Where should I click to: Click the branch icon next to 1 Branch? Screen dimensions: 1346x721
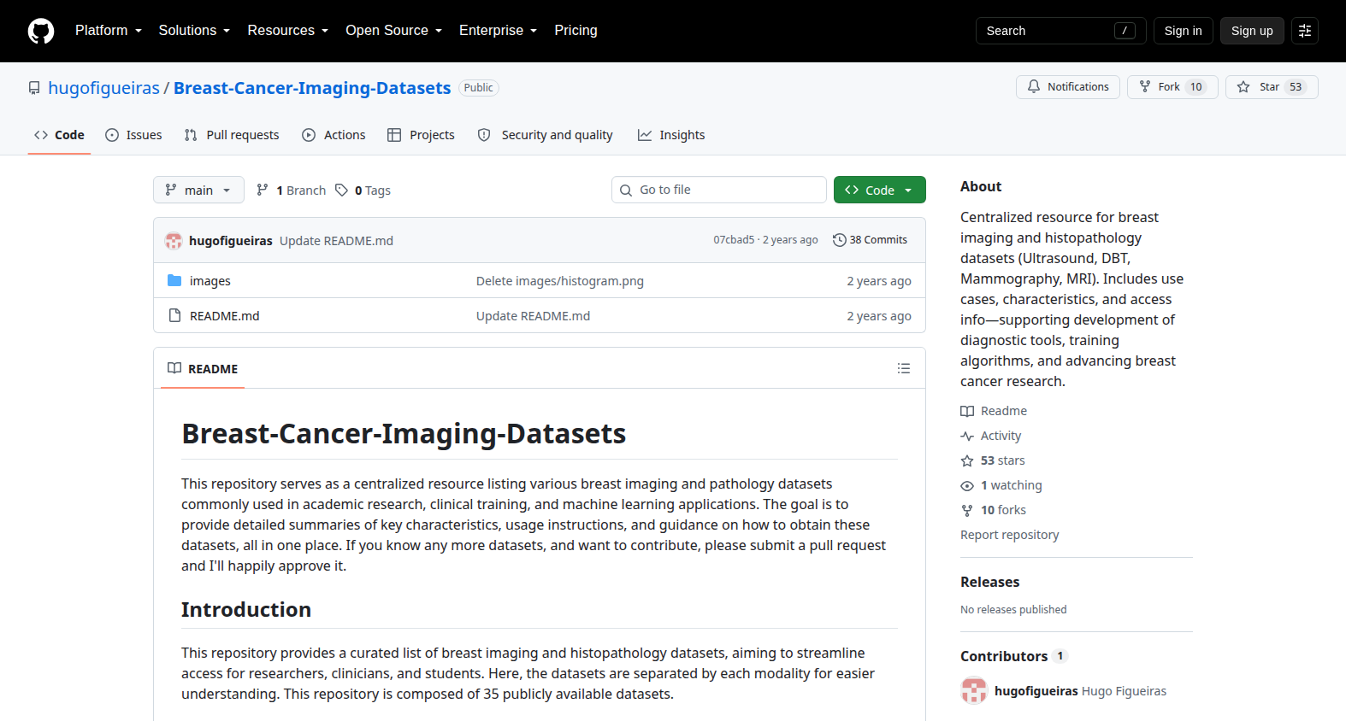pos(263,190)
